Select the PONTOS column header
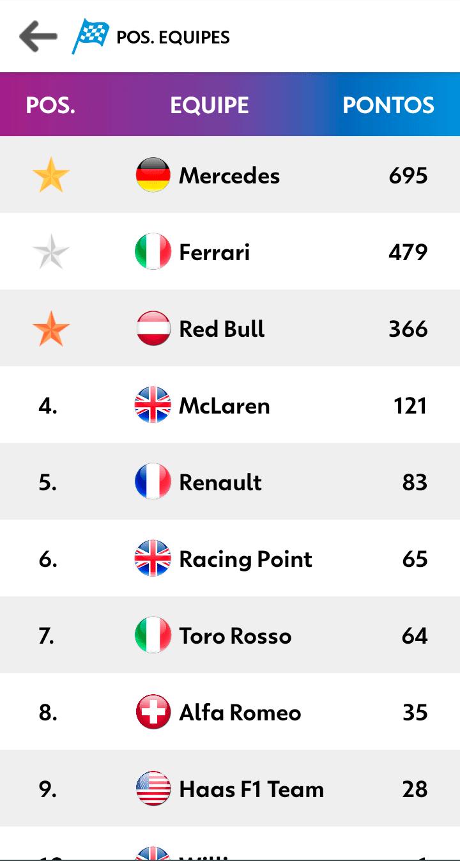 coord(388,105)
